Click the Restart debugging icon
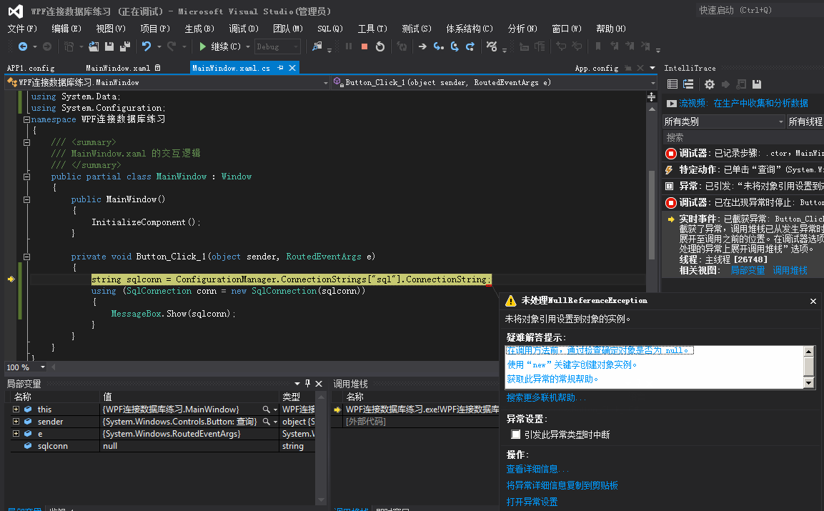The width and height of the screenshot is (824, 511). click(380, 46)
